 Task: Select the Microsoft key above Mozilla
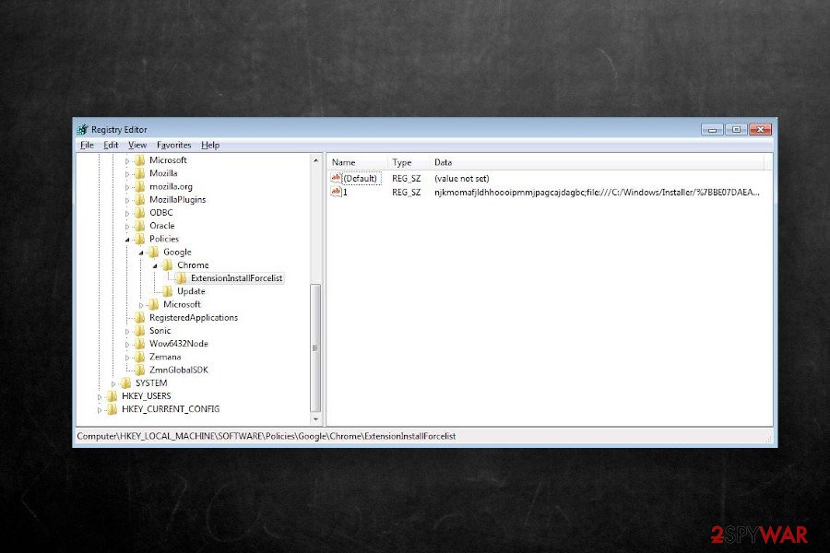[168, 160]
